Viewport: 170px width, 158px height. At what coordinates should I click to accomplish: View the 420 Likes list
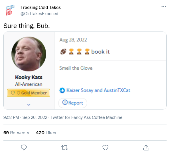tap(46, 133)
